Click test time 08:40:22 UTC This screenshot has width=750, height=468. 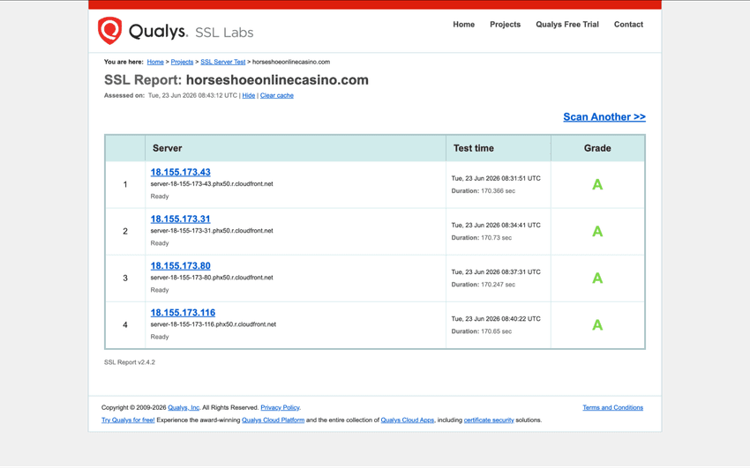[x=496, y=319]
